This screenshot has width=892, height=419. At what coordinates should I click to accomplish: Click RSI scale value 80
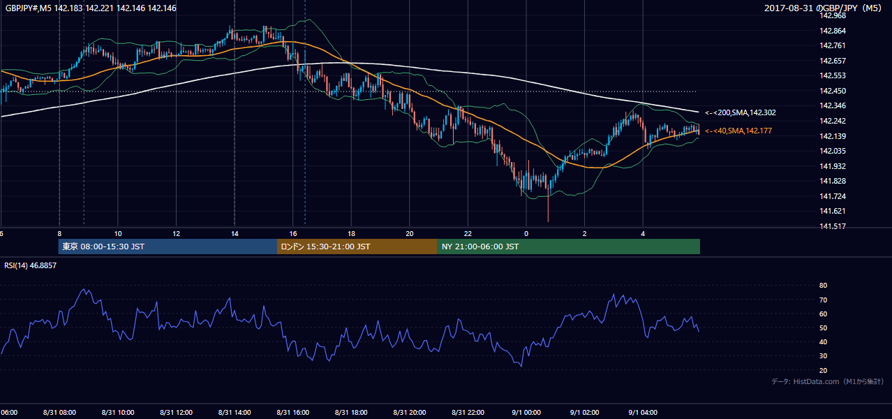coord(823,286)
